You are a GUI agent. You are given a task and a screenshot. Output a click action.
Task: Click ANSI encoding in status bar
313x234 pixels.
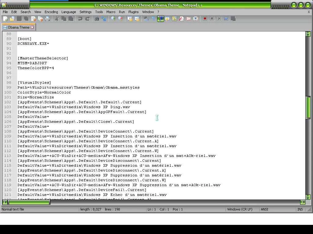point(264,209)
